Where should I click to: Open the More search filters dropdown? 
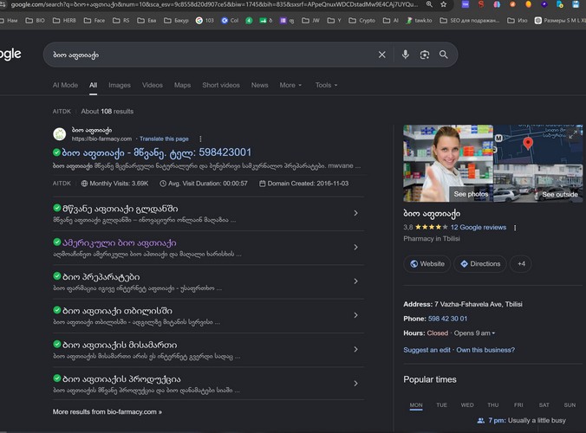click(x=290, y=85)
